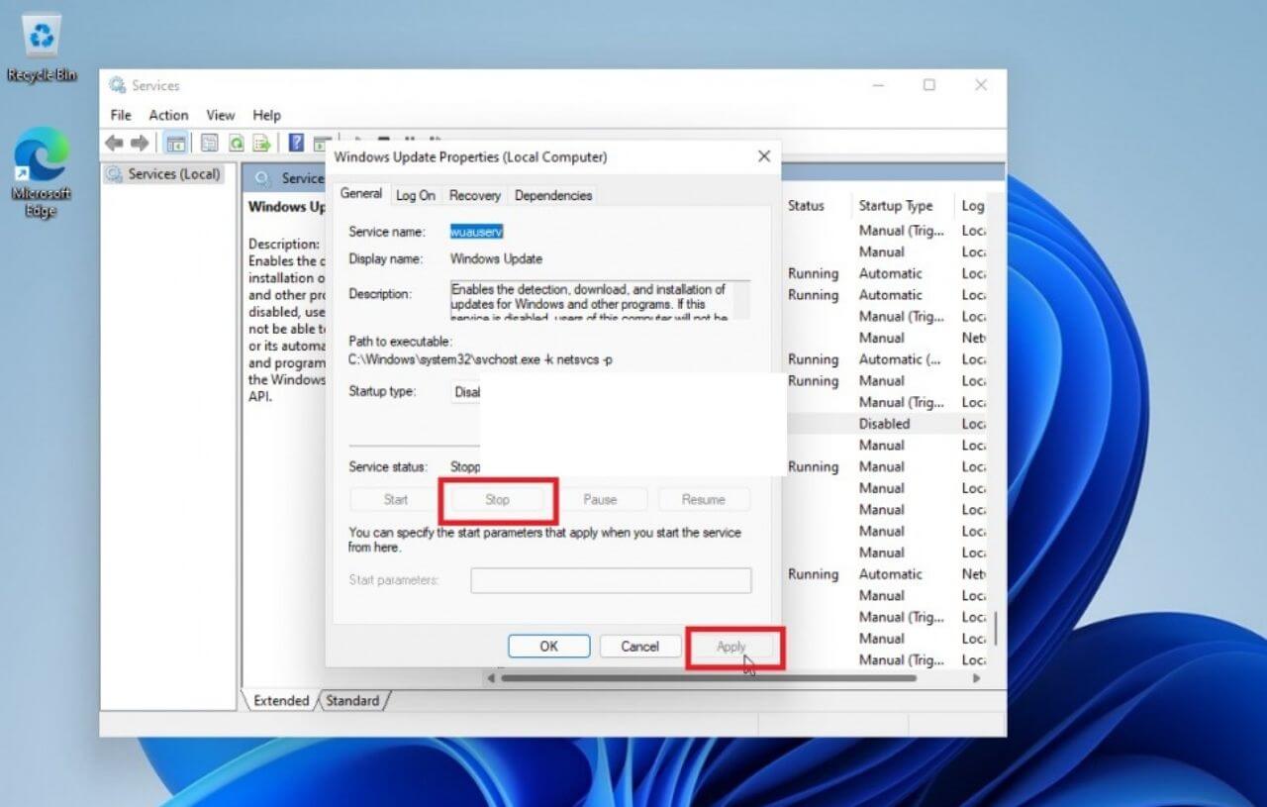Click the Refresh icon in the toolbar
The image size is (1267, 807).
[x=237, y=143]
